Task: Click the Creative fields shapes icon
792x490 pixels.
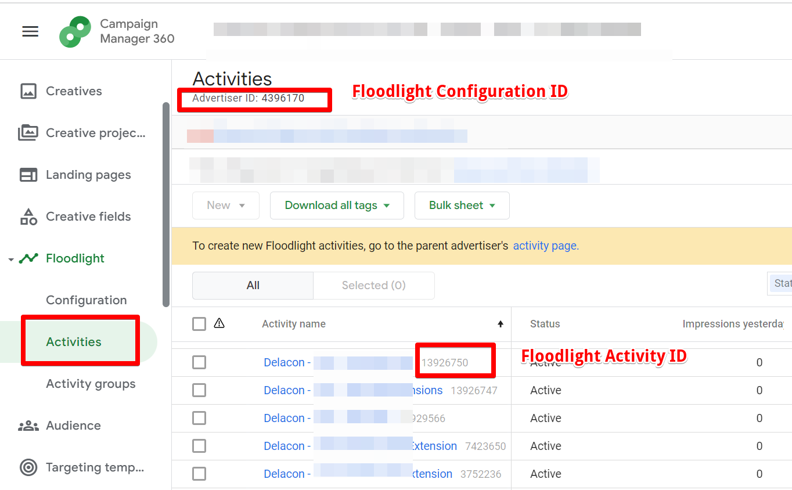Action: click(28, 217)
